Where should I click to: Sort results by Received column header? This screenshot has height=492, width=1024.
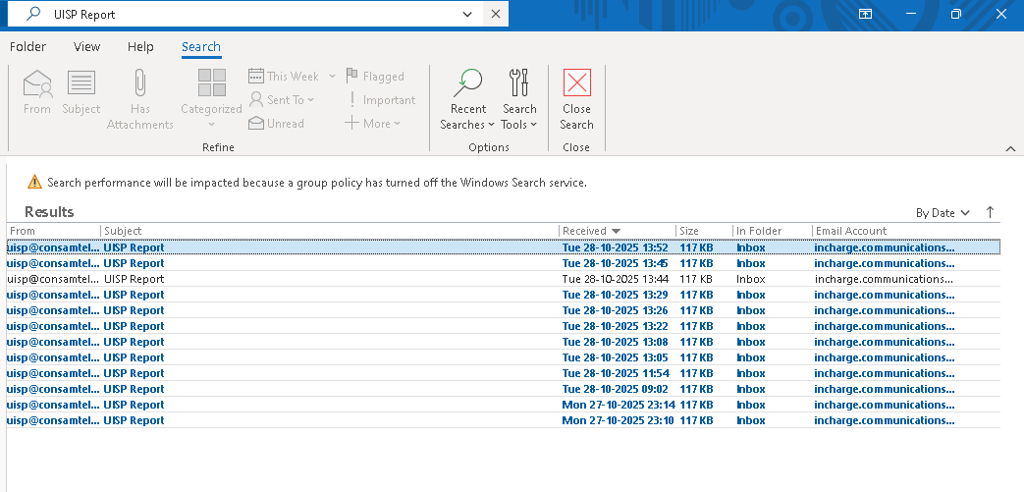point(617,231)
